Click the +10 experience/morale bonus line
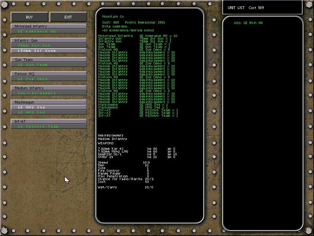The image size is (314, 236). tap(128, 30)
